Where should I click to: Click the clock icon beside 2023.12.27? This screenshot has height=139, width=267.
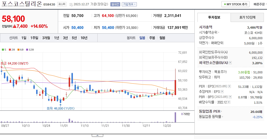pos(71,5)
